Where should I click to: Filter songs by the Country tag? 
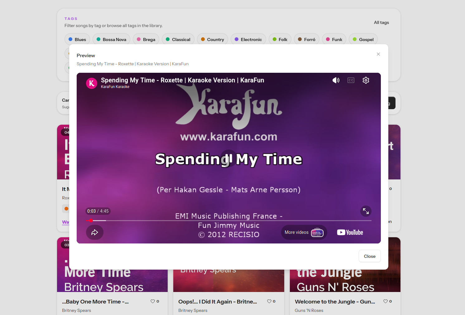[x=213, y=39]
